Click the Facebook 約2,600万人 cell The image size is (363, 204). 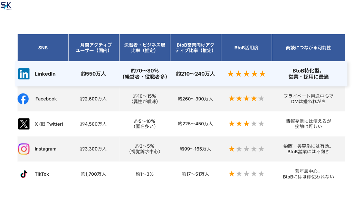pos(94,99)
